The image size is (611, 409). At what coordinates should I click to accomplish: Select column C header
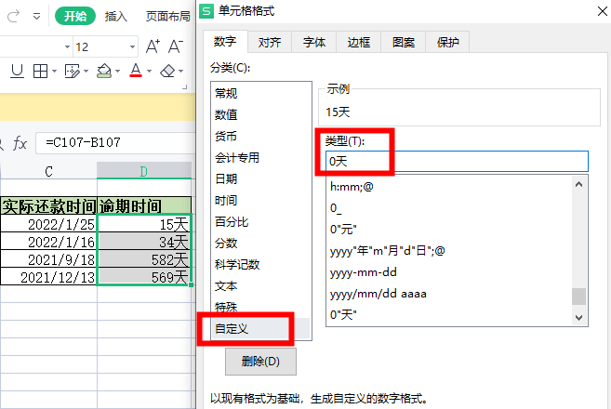(48, 171)
